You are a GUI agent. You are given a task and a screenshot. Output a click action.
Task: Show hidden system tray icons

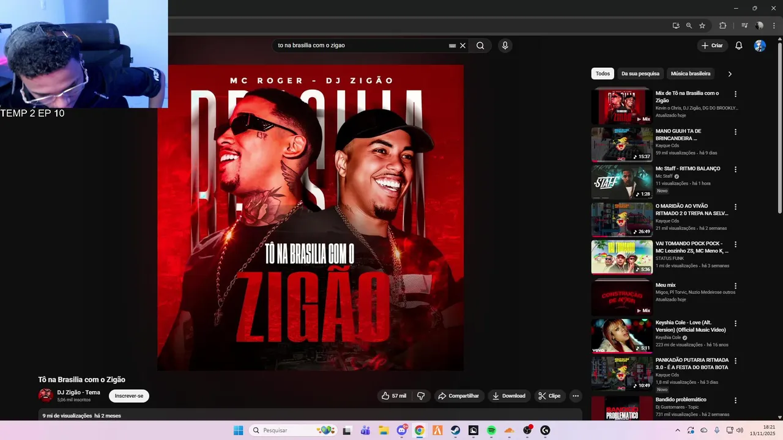[x=677, y=430]
